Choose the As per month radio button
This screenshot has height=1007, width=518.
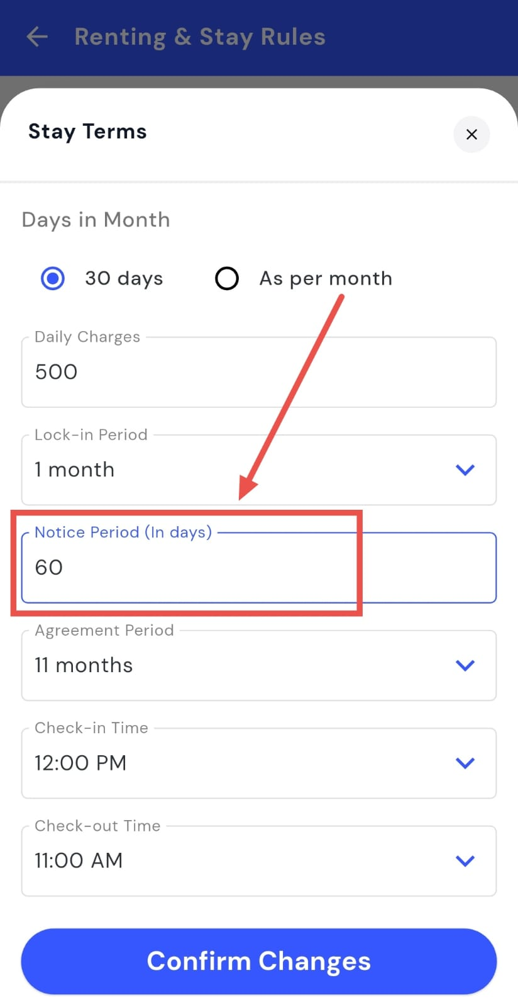[227, 278]
